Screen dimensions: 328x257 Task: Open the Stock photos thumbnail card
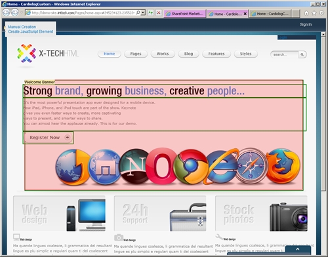click(x=261, y=214)
